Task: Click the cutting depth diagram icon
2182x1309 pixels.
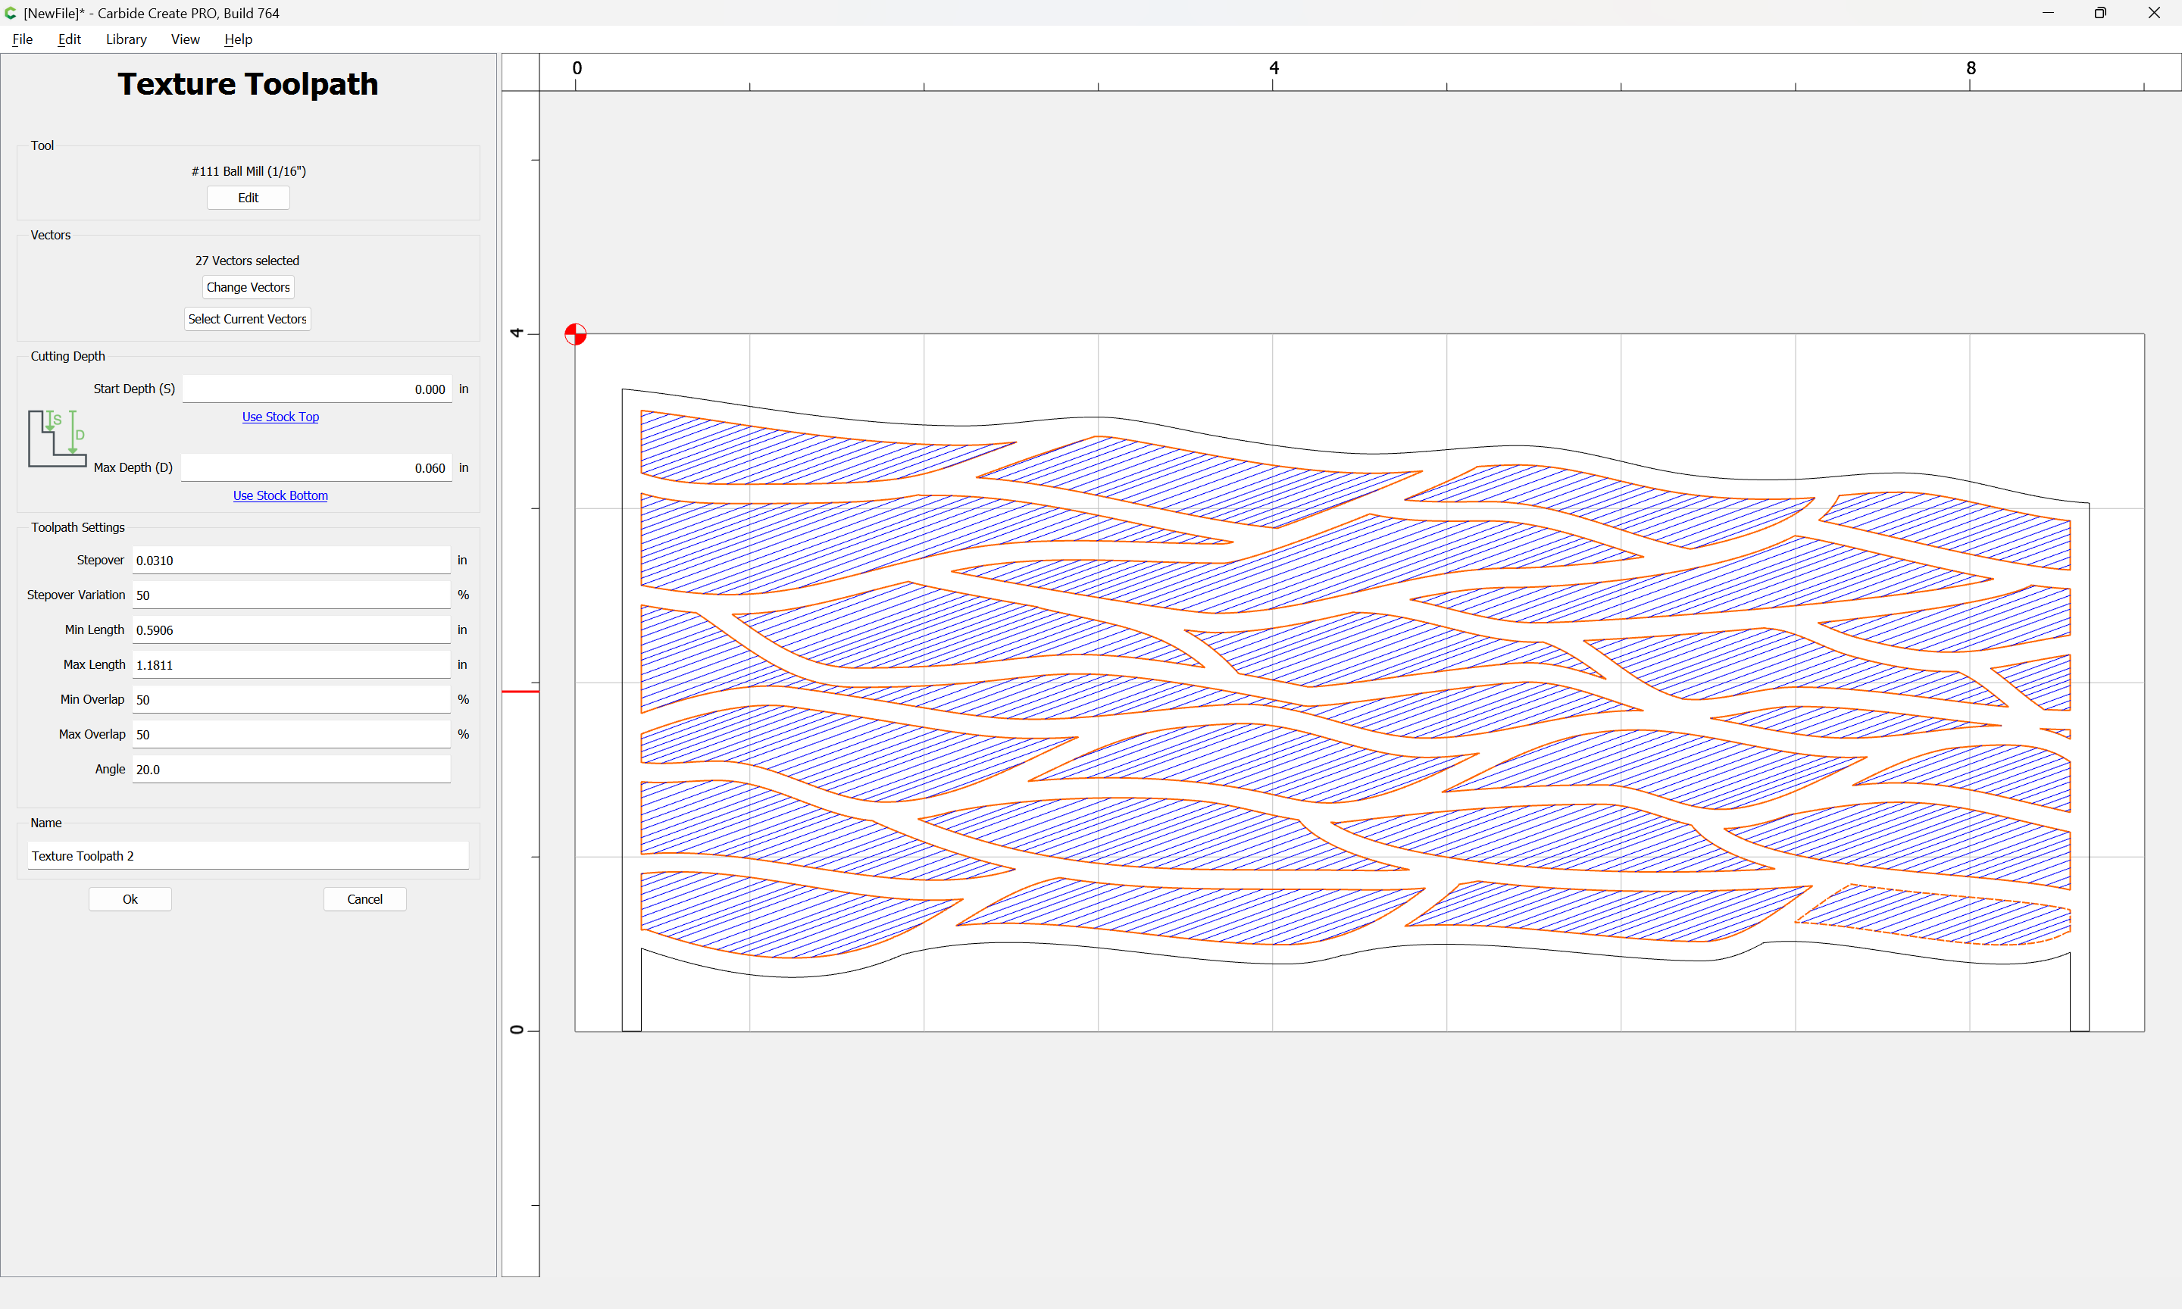Action: [x=57, y=438]
